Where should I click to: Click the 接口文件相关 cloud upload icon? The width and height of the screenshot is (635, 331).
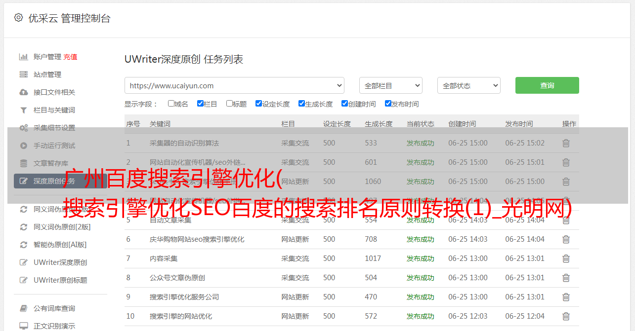click(23, 92)
